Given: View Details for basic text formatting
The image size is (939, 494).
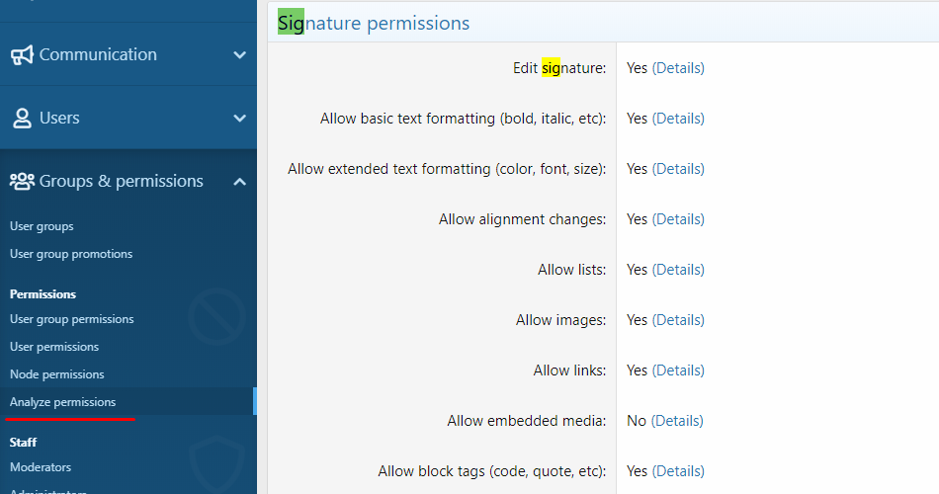Looking at the screenshot, I should [x=678, y=119].
